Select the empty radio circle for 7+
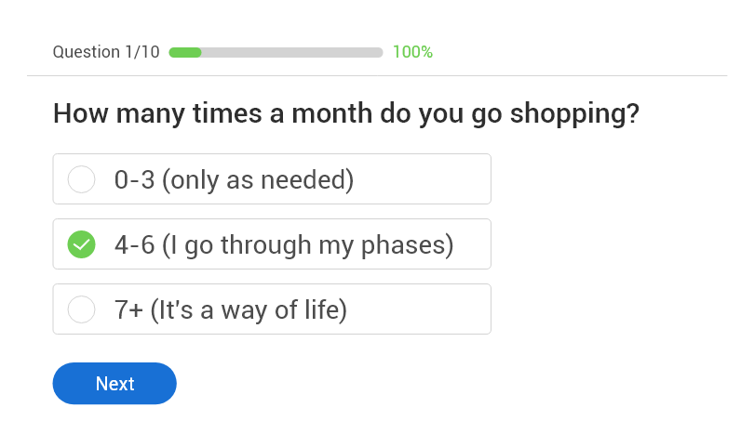 82,309
